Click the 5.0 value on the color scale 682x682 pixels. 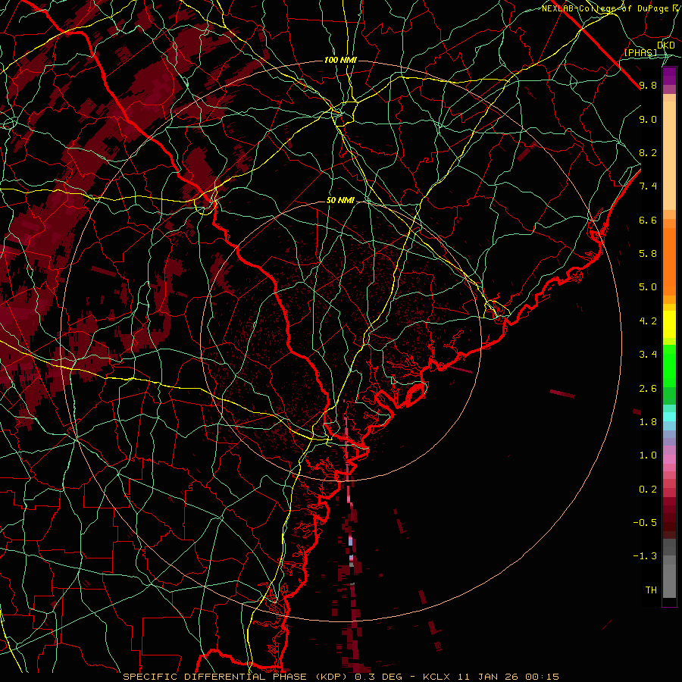[648, 287]
